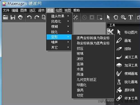The height and width of the screenshot is (105, 140).
Task: Print with the printer toolbar icon
Action: tap(20, 17)
